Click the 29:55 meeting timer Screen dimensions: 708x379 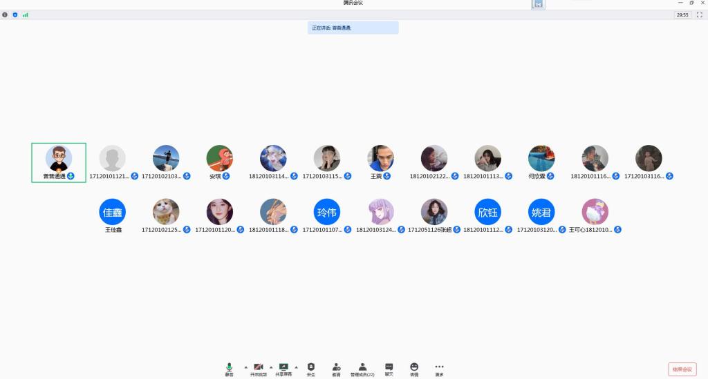point(682,14)
